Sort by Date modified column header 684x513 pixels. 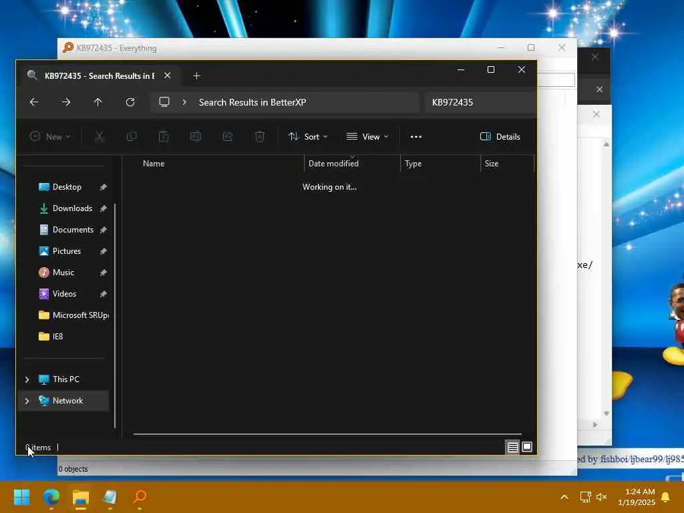tap(334, 164)
